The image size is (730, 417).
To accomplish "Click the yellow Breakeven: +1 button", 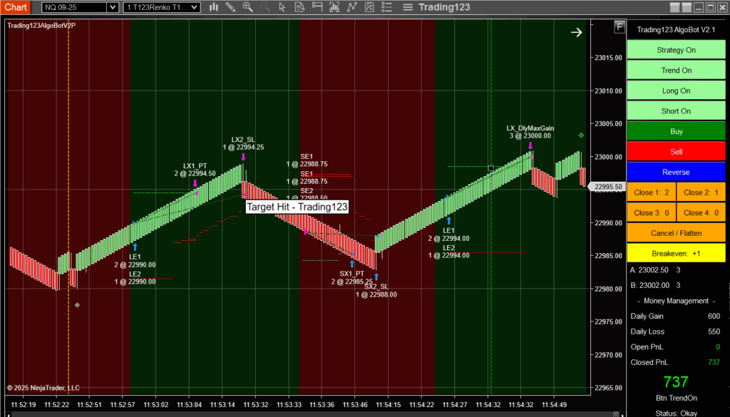I will (676, 253).
